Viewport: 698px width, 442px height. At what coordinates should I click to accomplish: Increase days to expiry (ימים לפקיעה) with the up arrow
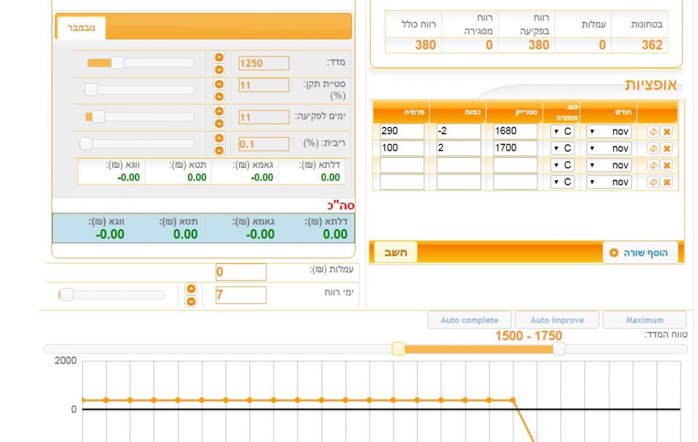tap(219, 111)
